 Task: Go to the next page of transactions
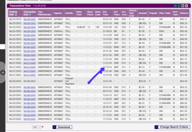coord(183,6)
